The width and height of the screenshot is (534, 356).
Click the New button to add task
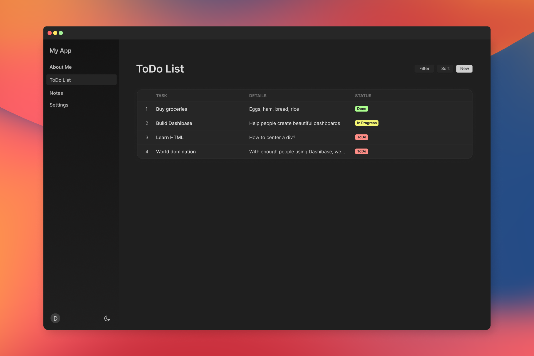(464, 68)
